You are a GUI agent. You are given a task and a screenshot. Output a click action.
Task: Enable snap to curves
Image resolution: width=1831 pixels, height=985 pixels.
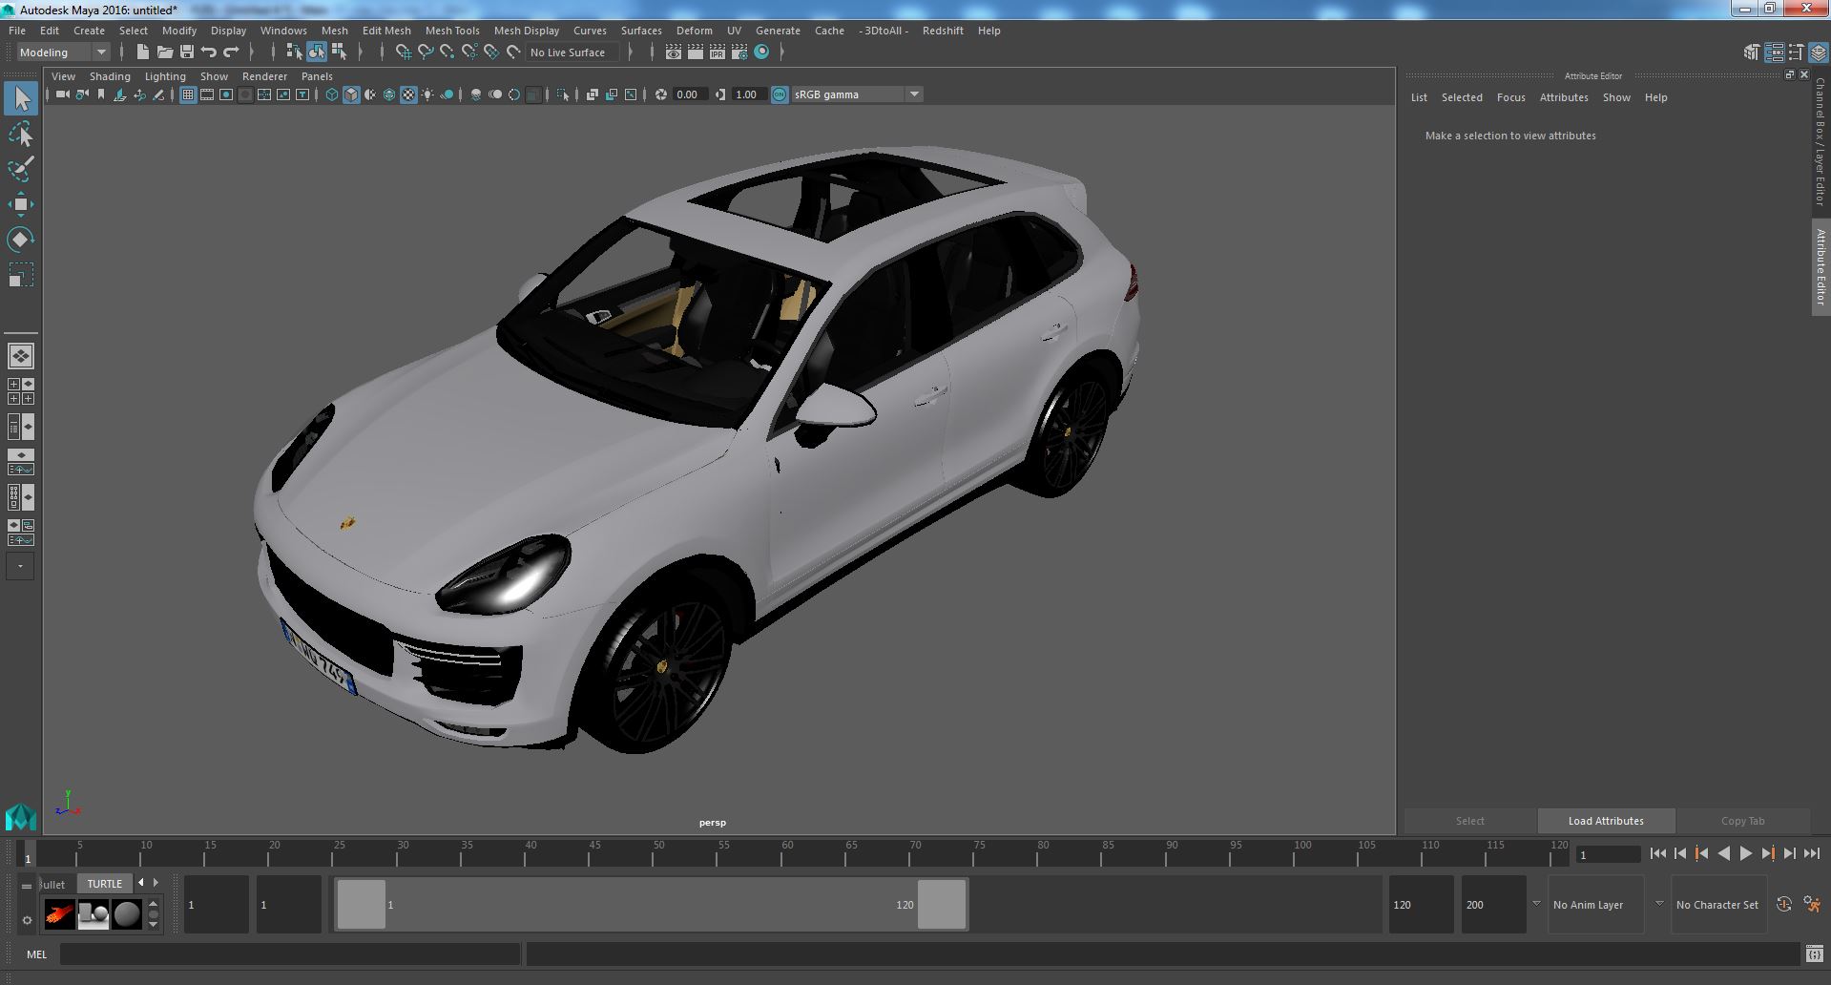pos(426,52)
